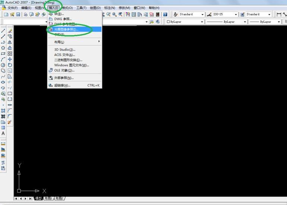
Task: Select the Explode tool
Action: [10, 122]
